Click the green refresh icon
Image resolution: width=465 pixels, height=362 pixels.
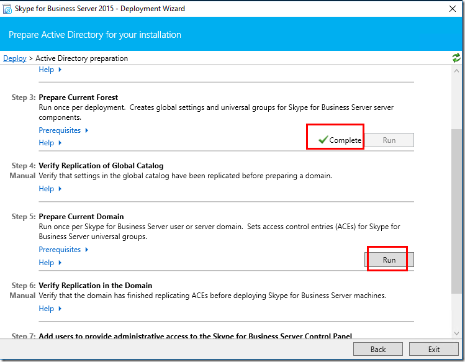456,58
